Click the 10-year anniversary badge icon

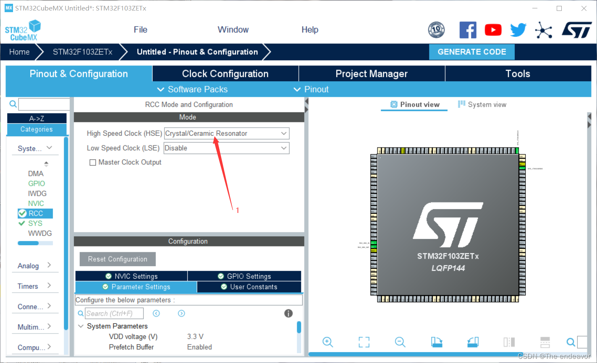[x=436, y=30]
